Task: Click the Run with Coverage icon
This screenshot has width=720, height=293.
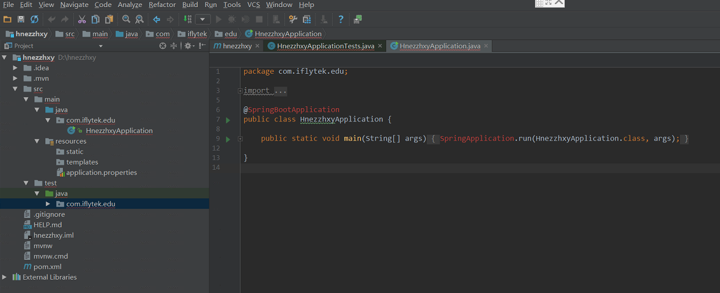Action: point(245,19)
